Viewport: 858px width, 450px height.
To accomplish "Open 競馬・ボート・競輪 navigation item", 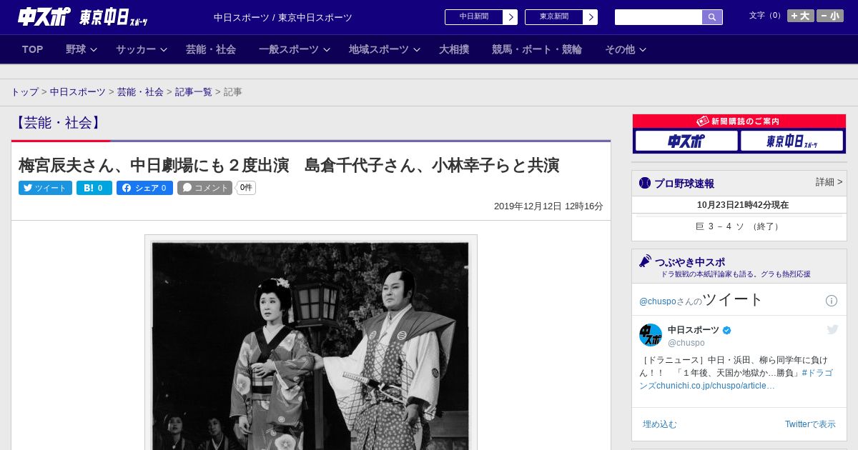I will coord(537,49).
